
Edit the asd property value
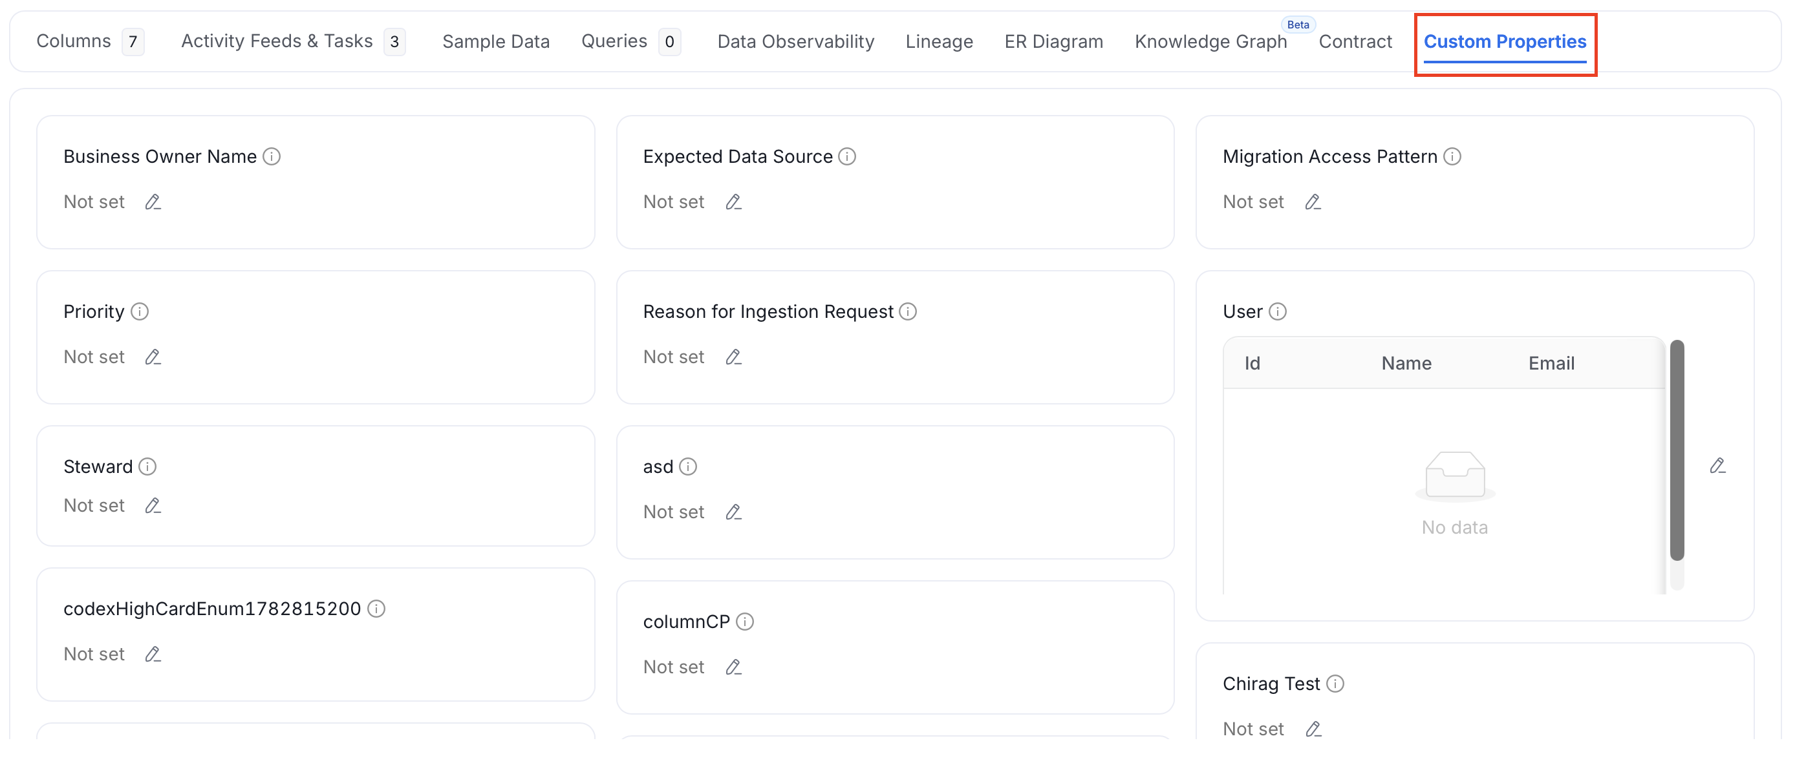click(733, 512)
